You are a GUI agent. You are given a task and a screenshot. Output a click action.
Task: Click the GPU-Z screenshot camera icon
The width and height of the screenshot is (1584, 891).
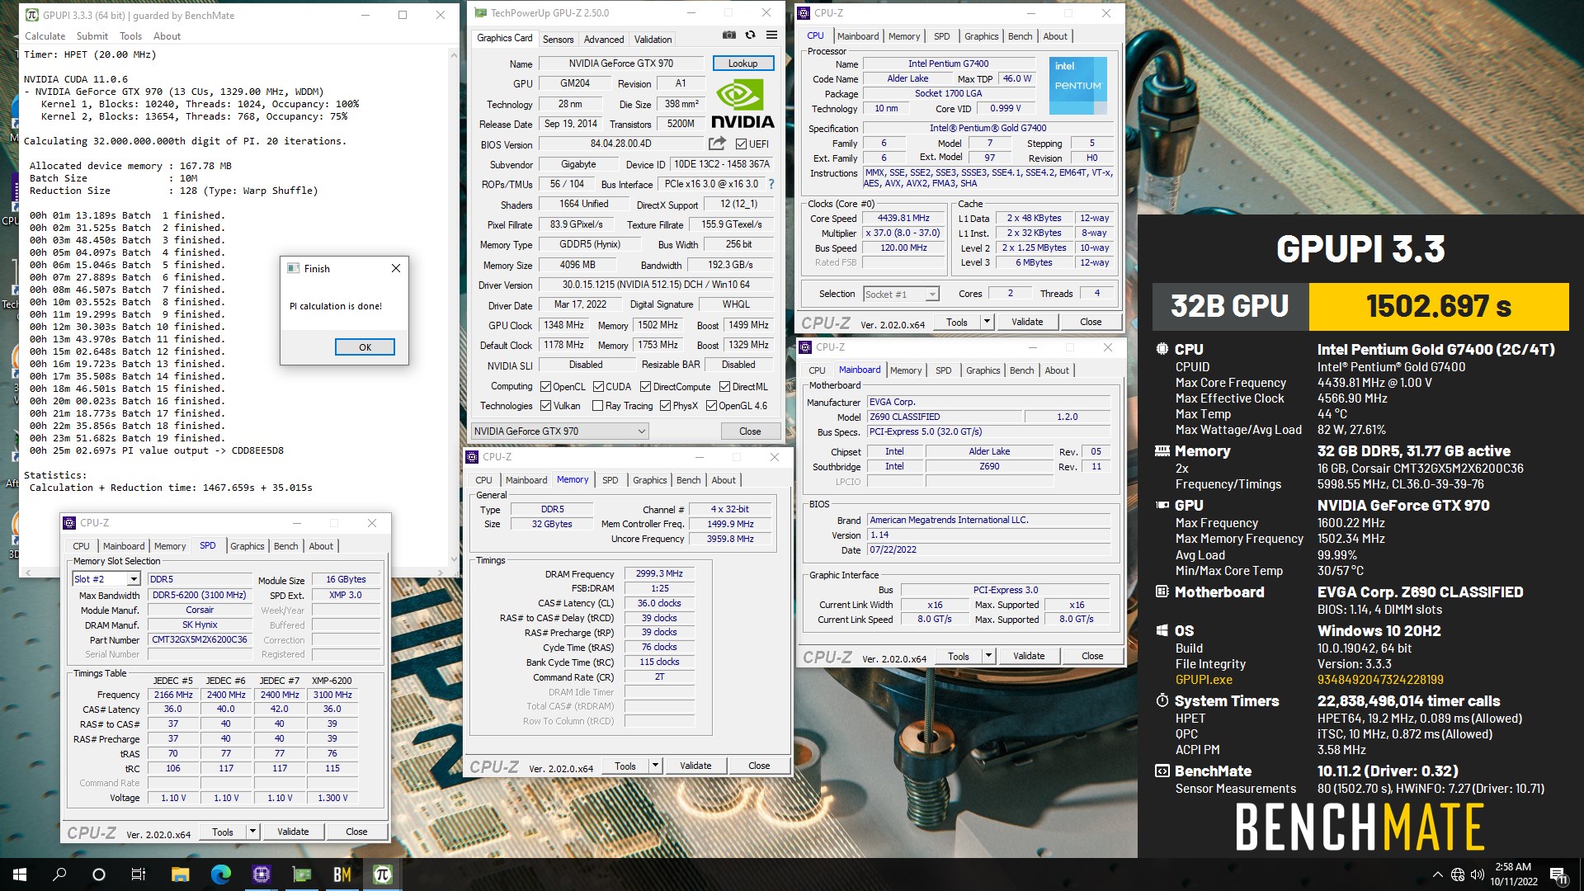(728, 35)
